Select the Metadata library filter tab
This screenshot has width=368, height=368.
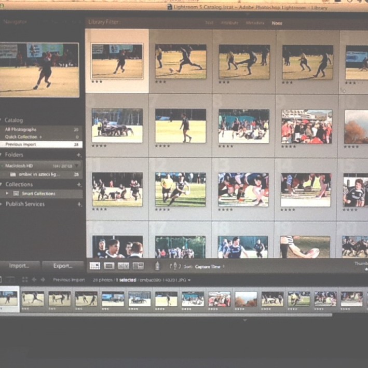point(254,23)
